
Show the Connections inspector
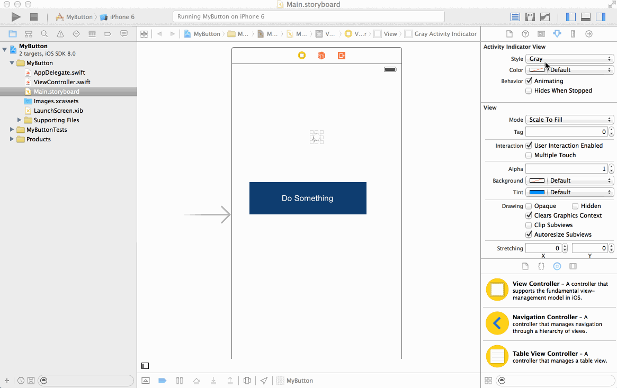pos(589,34)
